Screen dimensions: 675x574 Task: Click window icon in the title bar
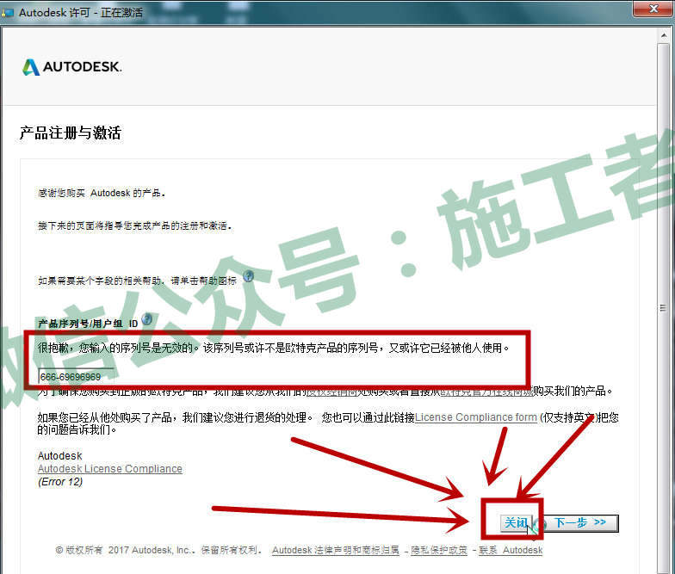pos(7,13)
